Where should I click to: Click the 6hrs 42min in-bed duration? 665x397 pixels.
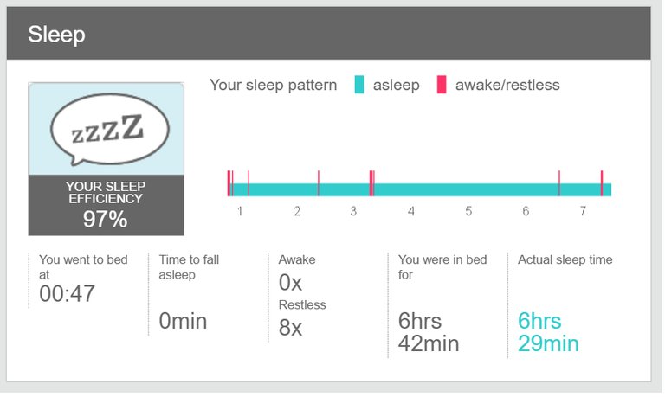pyautogui.click(x=429, y=331)
